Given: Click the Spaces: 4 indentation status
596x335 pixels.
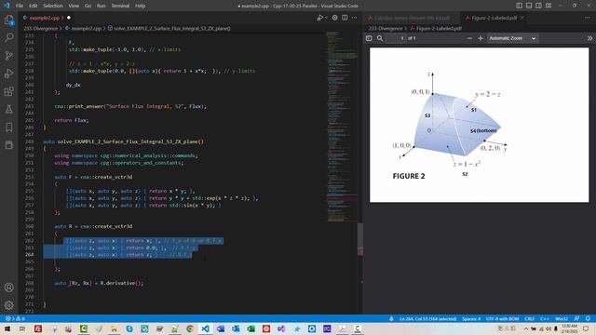Looking at the screenshot, I should click(x=471, y=318).
